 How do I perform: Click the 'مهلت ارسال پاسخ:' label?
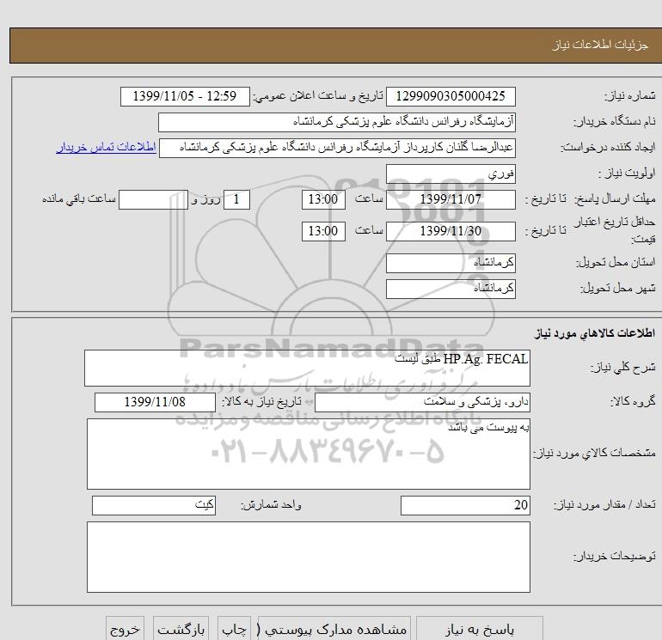tap(615, 199)
